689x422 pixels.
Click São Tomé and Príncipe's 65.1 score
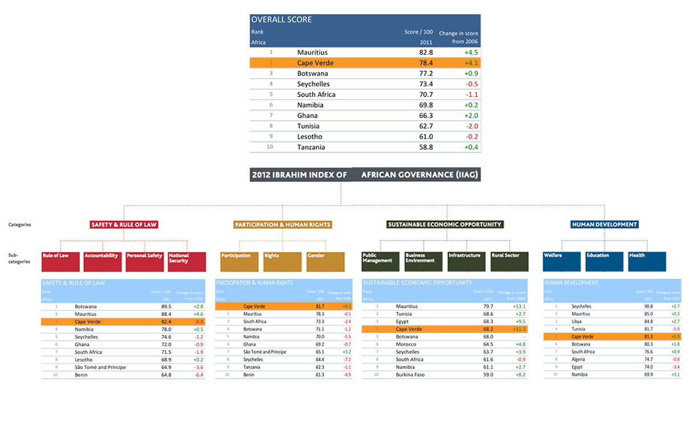coord(319,352)
